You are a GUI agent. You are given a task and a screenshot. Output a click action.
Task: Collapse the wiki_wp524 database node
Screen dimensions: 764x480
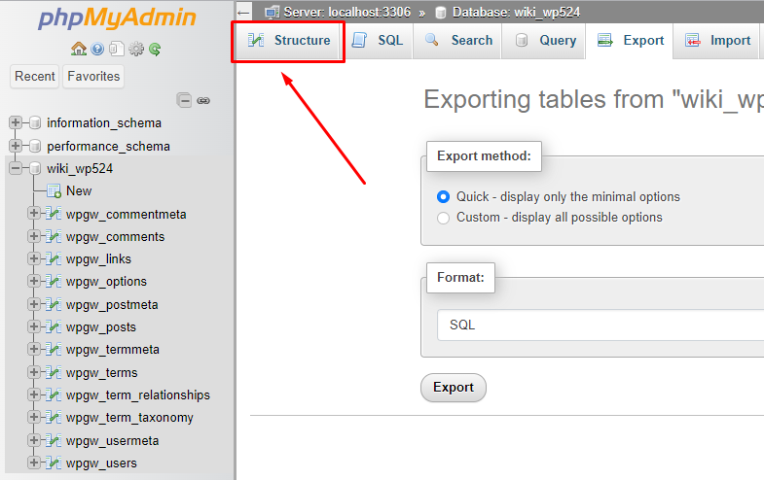pos(16,168)
